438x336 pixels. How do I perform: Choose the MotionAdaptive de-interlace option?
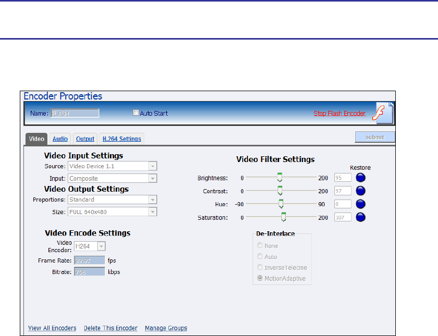[x=260, y=279]
